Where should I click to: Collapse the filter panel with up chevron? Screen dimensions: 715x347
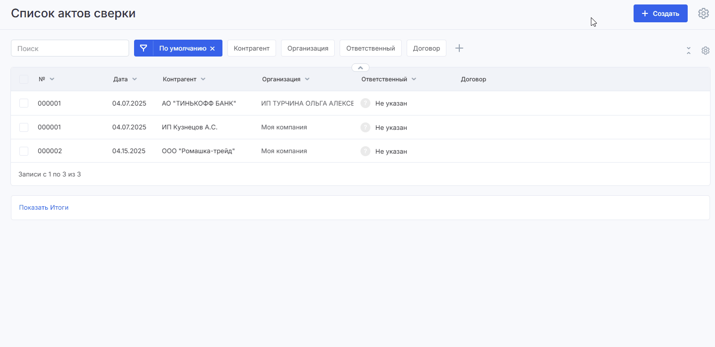(360, 67)
